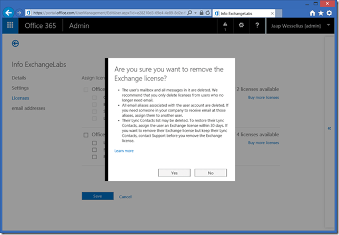This screenshot has height=235, width=339.
Task: Toggle the last sub-license checkbox in the second group
Action: coord(94,157)
